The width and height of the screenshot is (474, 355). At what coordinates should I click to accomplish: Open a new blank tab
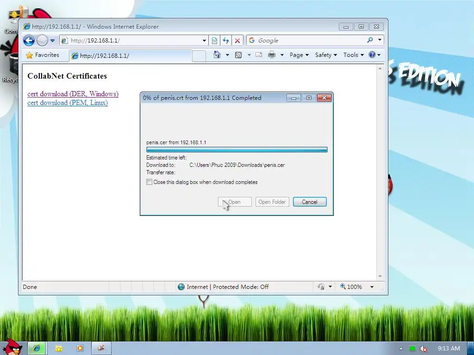tap(199, 56)
